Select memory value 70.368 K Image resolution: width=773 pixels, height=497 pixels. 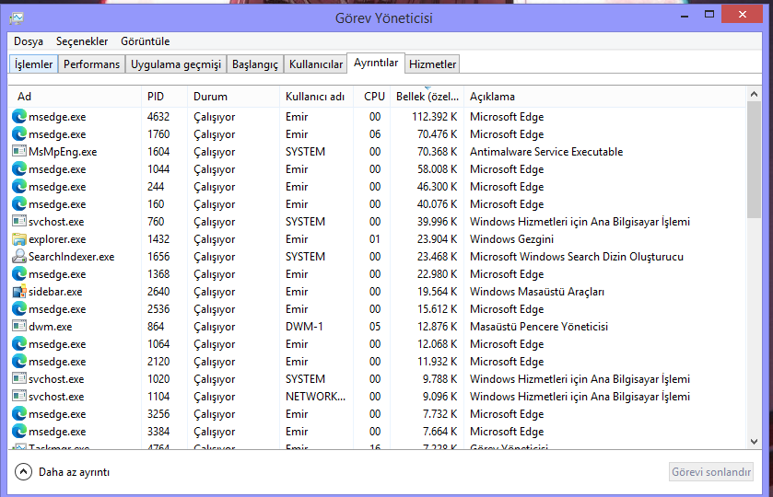coord(438,152)
